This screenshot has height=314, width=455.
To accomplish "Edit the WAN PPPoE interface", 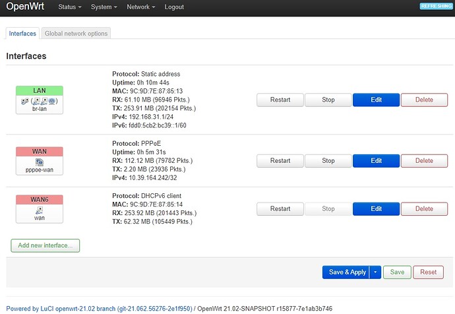I will point(376,161).
